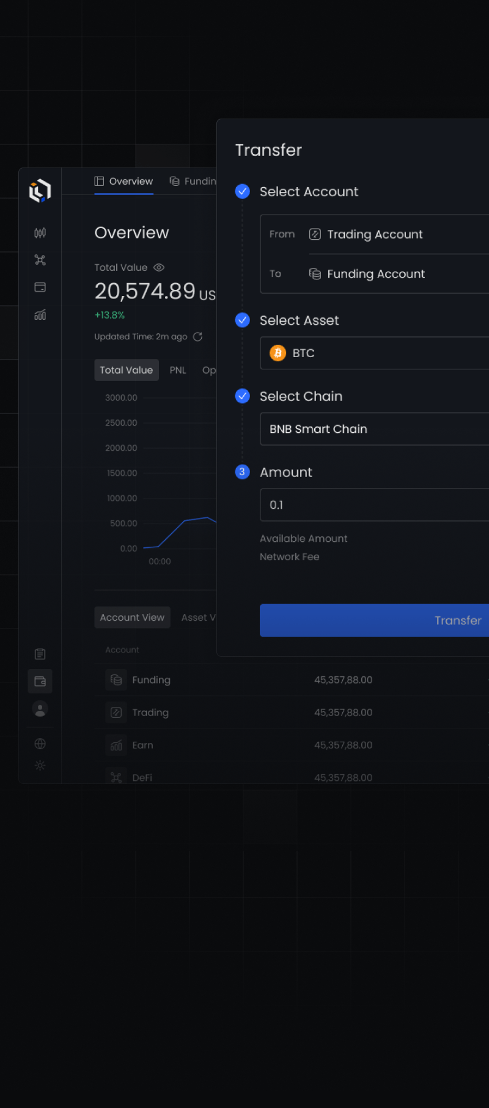
Task: Open language globe icon in sidebar
Action: (x=40, y=744)
